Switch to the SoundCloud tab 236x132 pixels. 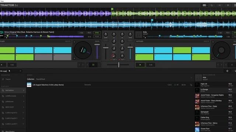pos(41,79)
